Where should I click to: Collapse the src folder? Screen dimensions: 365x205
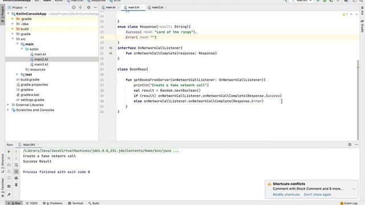13,39
